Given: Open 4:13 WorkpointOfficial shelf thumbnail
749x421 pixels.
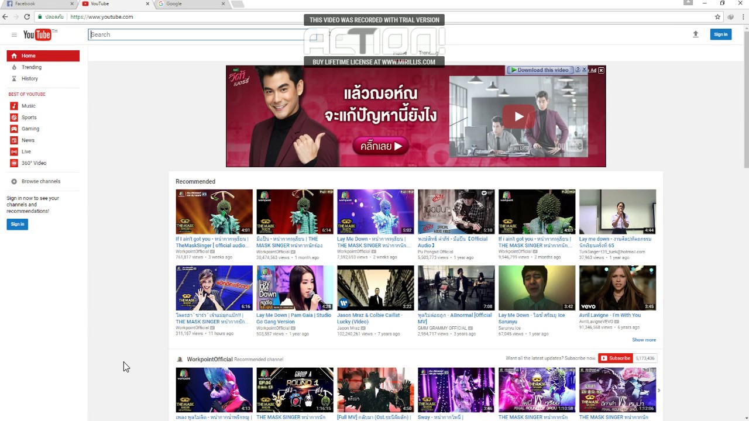Looking at the screenshot, I should coord(214,390).
